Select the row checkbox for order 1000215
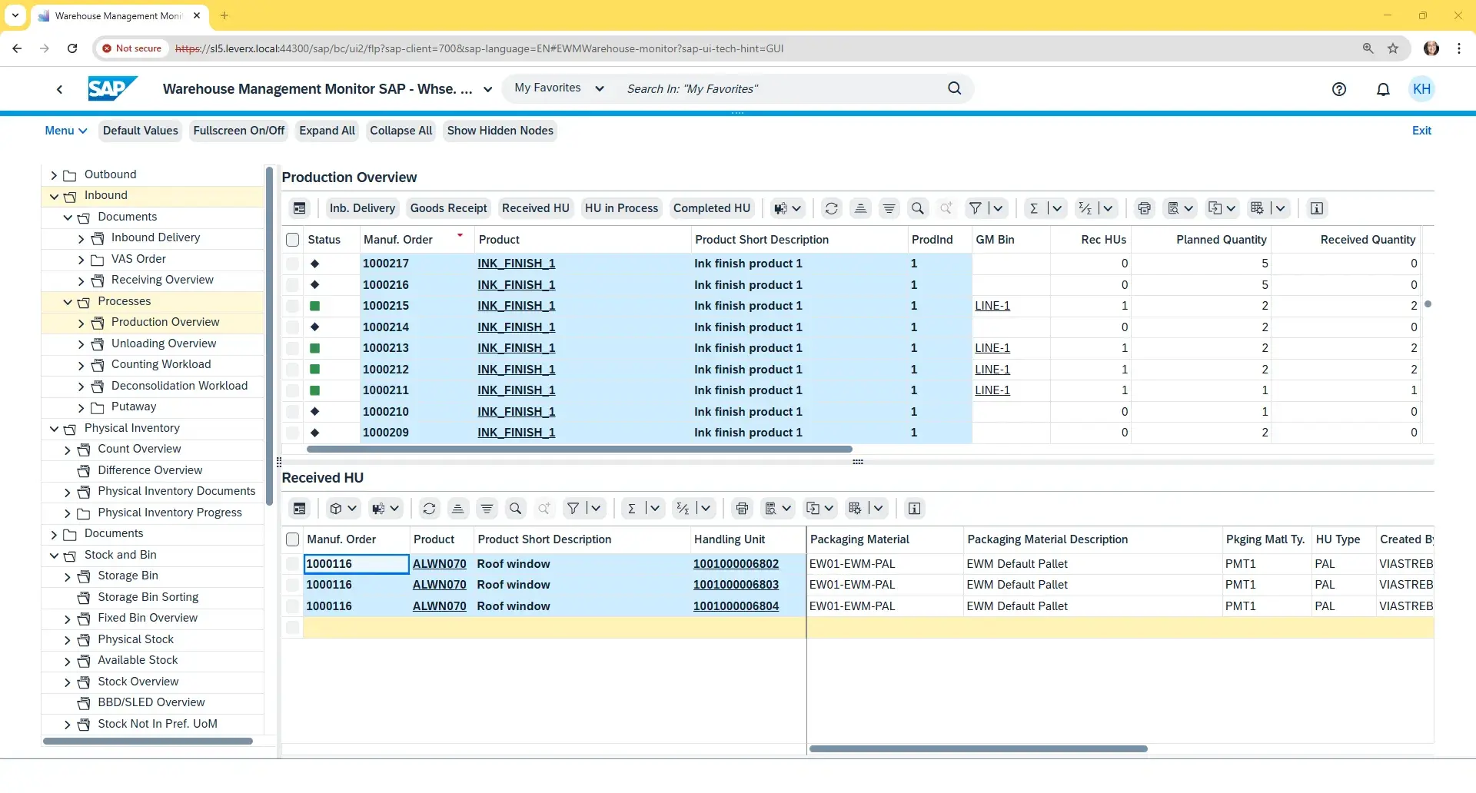1476x793 pixels. (x=292, y=306)
